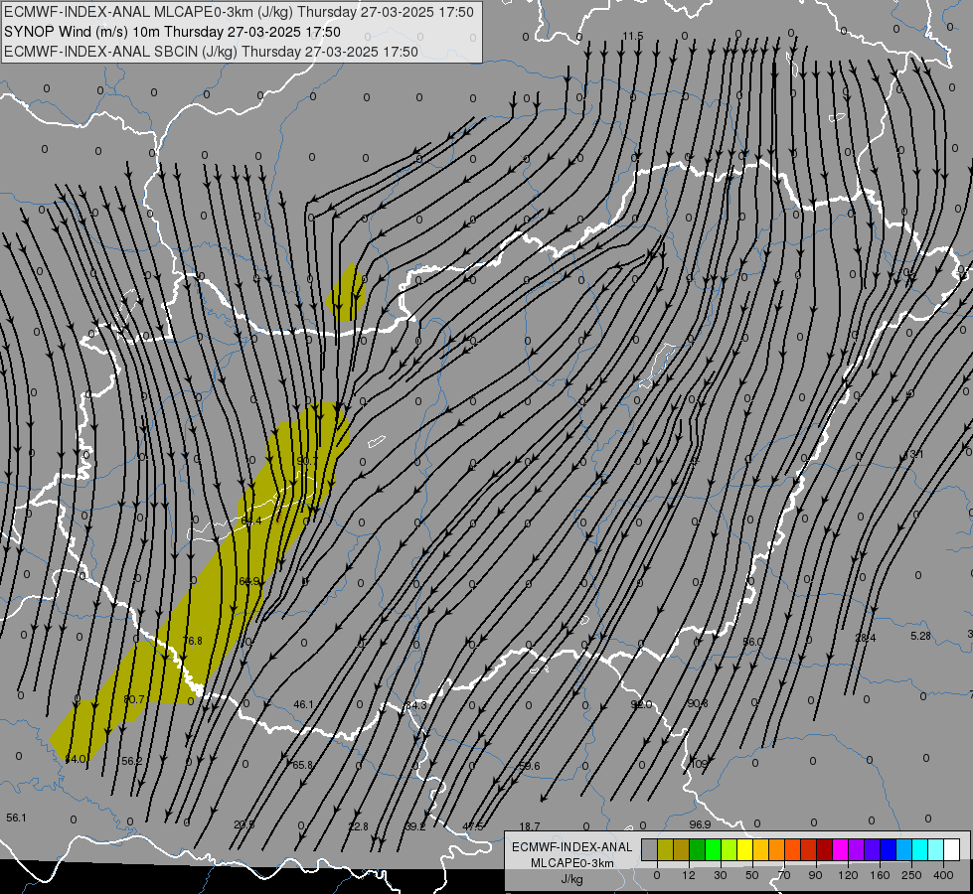Select the legend tick label '120'
973x894 pixels.
point(848,875)
